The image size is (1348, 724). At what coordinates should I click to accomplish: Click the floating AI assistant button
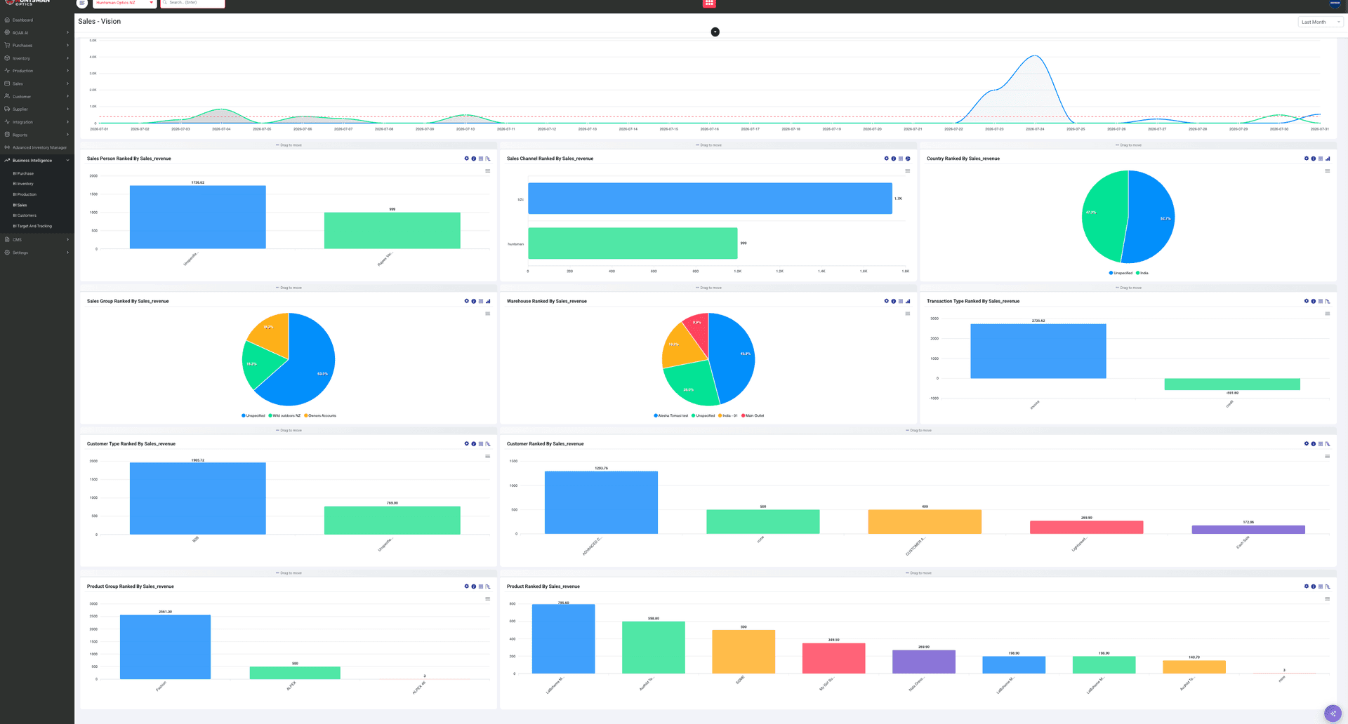[x=1333, y=713]
